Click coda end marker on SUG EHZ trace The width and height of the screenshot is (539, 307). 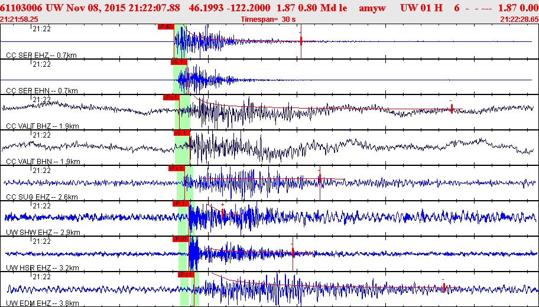click(x=320, y=178)
